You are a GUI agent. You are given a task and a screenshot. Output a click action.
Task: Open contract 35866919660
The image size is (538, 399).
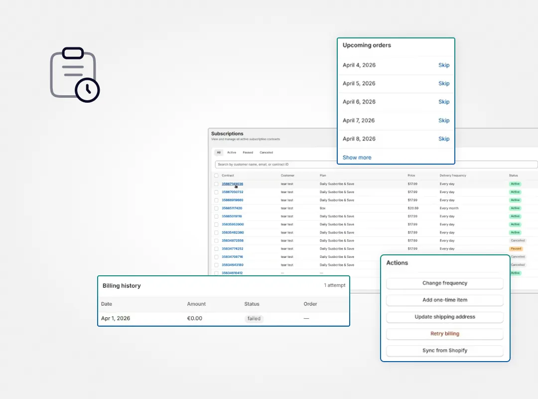[232, 200]
